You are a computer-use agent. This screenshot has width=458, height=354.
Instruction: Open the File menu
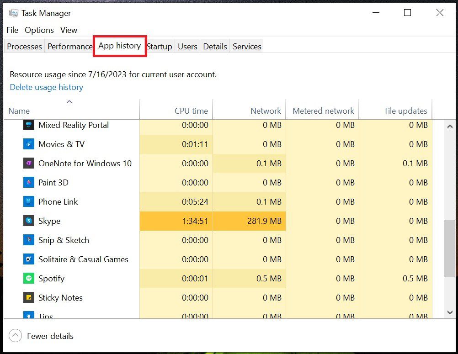click(12, 30)
